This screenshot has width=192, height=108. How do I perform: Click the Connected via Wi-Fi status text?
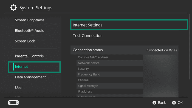pyautogui.click(x=162, y=50)
